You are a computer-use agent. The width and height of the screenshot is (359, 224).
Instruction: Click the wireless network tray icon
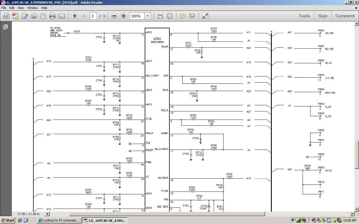click(x=294, y=220)
